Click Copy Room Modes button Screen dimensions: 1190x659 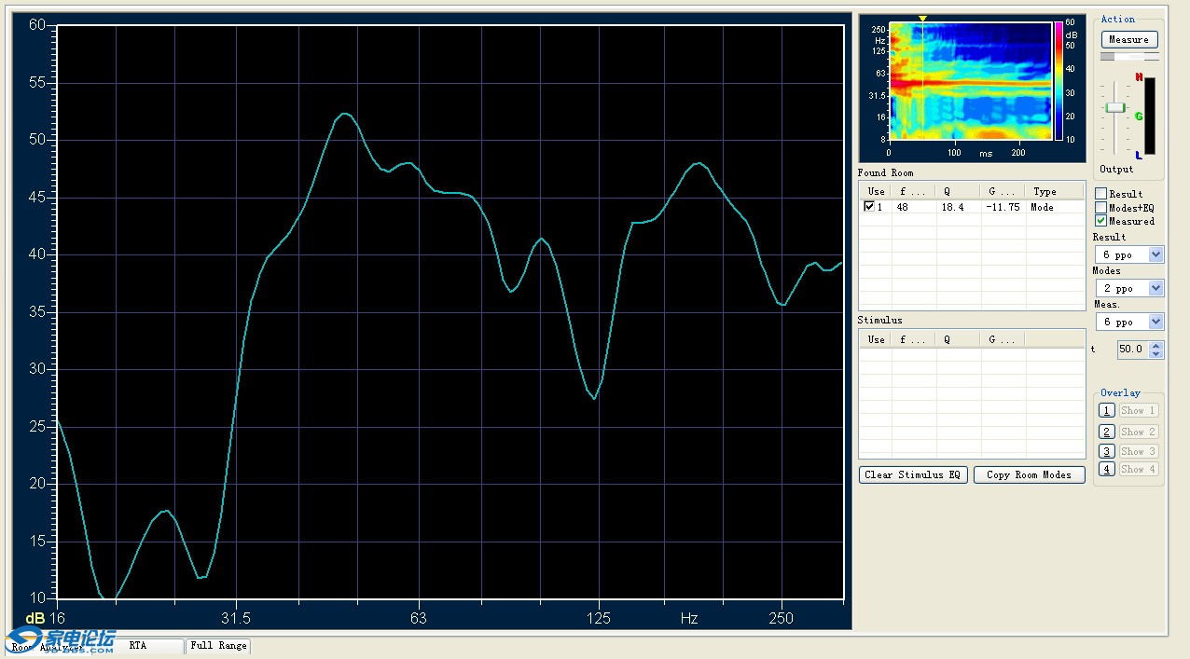click(x=1030, y=475)
